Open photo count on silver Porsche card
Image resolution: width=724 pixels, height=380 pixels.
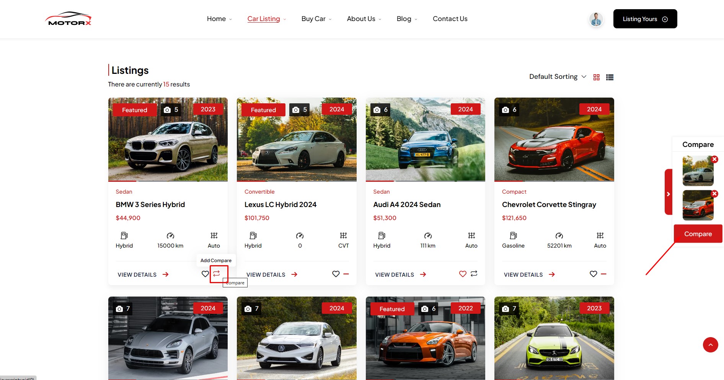(123, 309)
